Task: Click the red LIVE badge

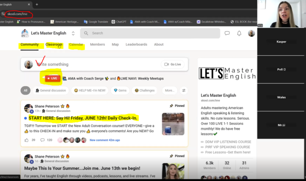Action: coord(53,79)
